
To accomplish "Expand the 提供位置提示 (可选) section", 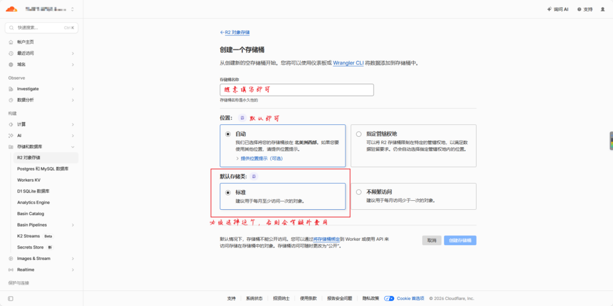I will point(259,158).
